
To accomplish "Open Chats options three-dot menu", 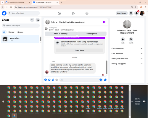I will (x=32, y=20).
